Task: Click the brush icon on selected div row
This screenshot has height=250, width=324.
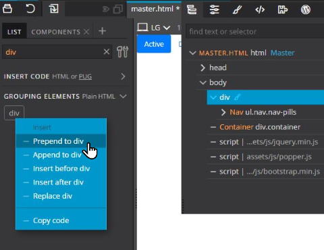Action: 237,97
